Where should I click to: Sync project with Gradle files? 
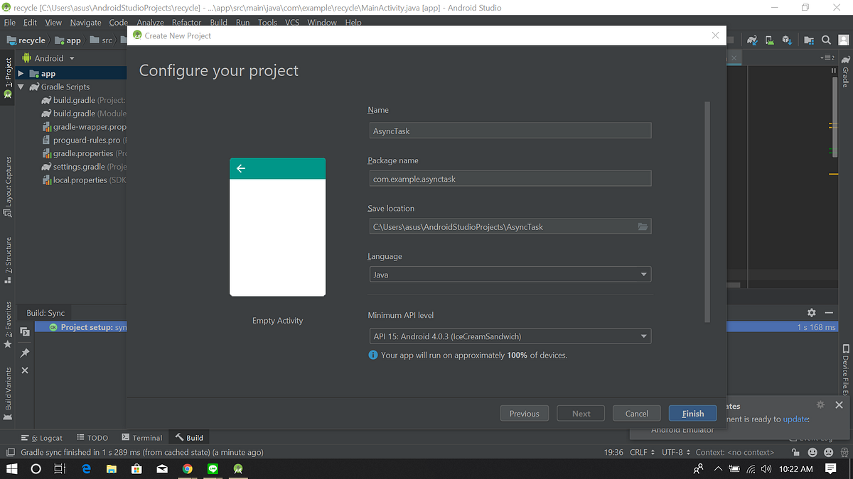(x=752, y=40)
